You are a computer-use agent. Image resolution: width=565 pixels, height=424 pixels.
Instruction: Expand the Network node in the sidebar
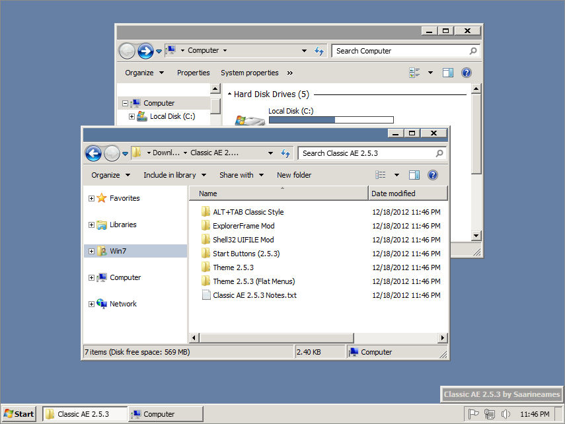(91, 304)
